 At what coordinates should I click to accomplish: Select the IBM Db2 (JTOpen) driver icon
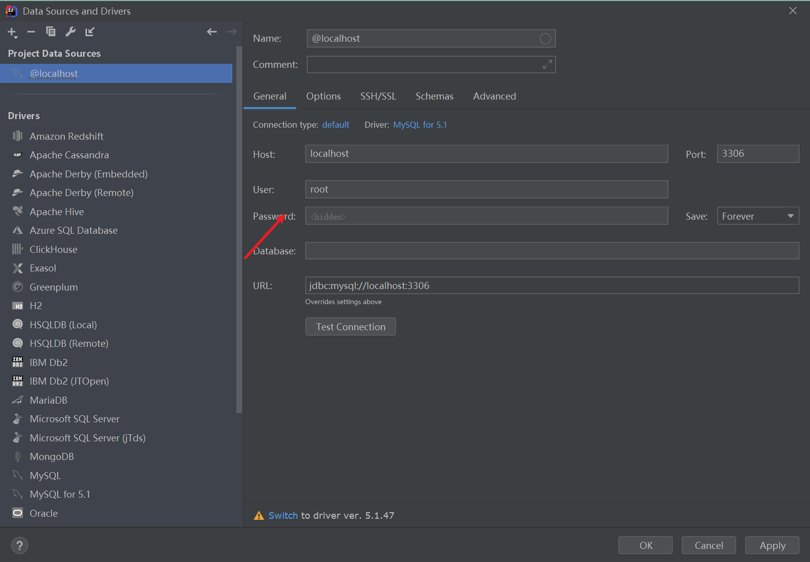pos(18,381)
